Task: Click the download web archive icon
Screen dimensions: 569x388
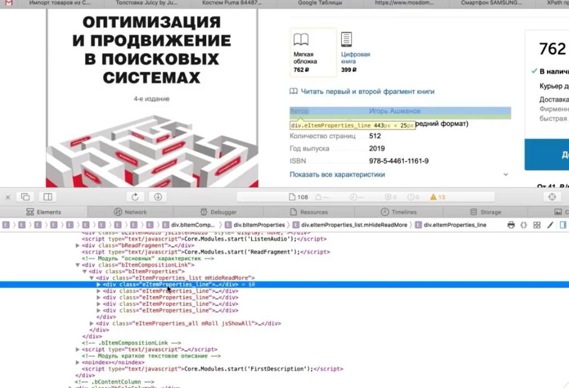Action: pos(158,197)
